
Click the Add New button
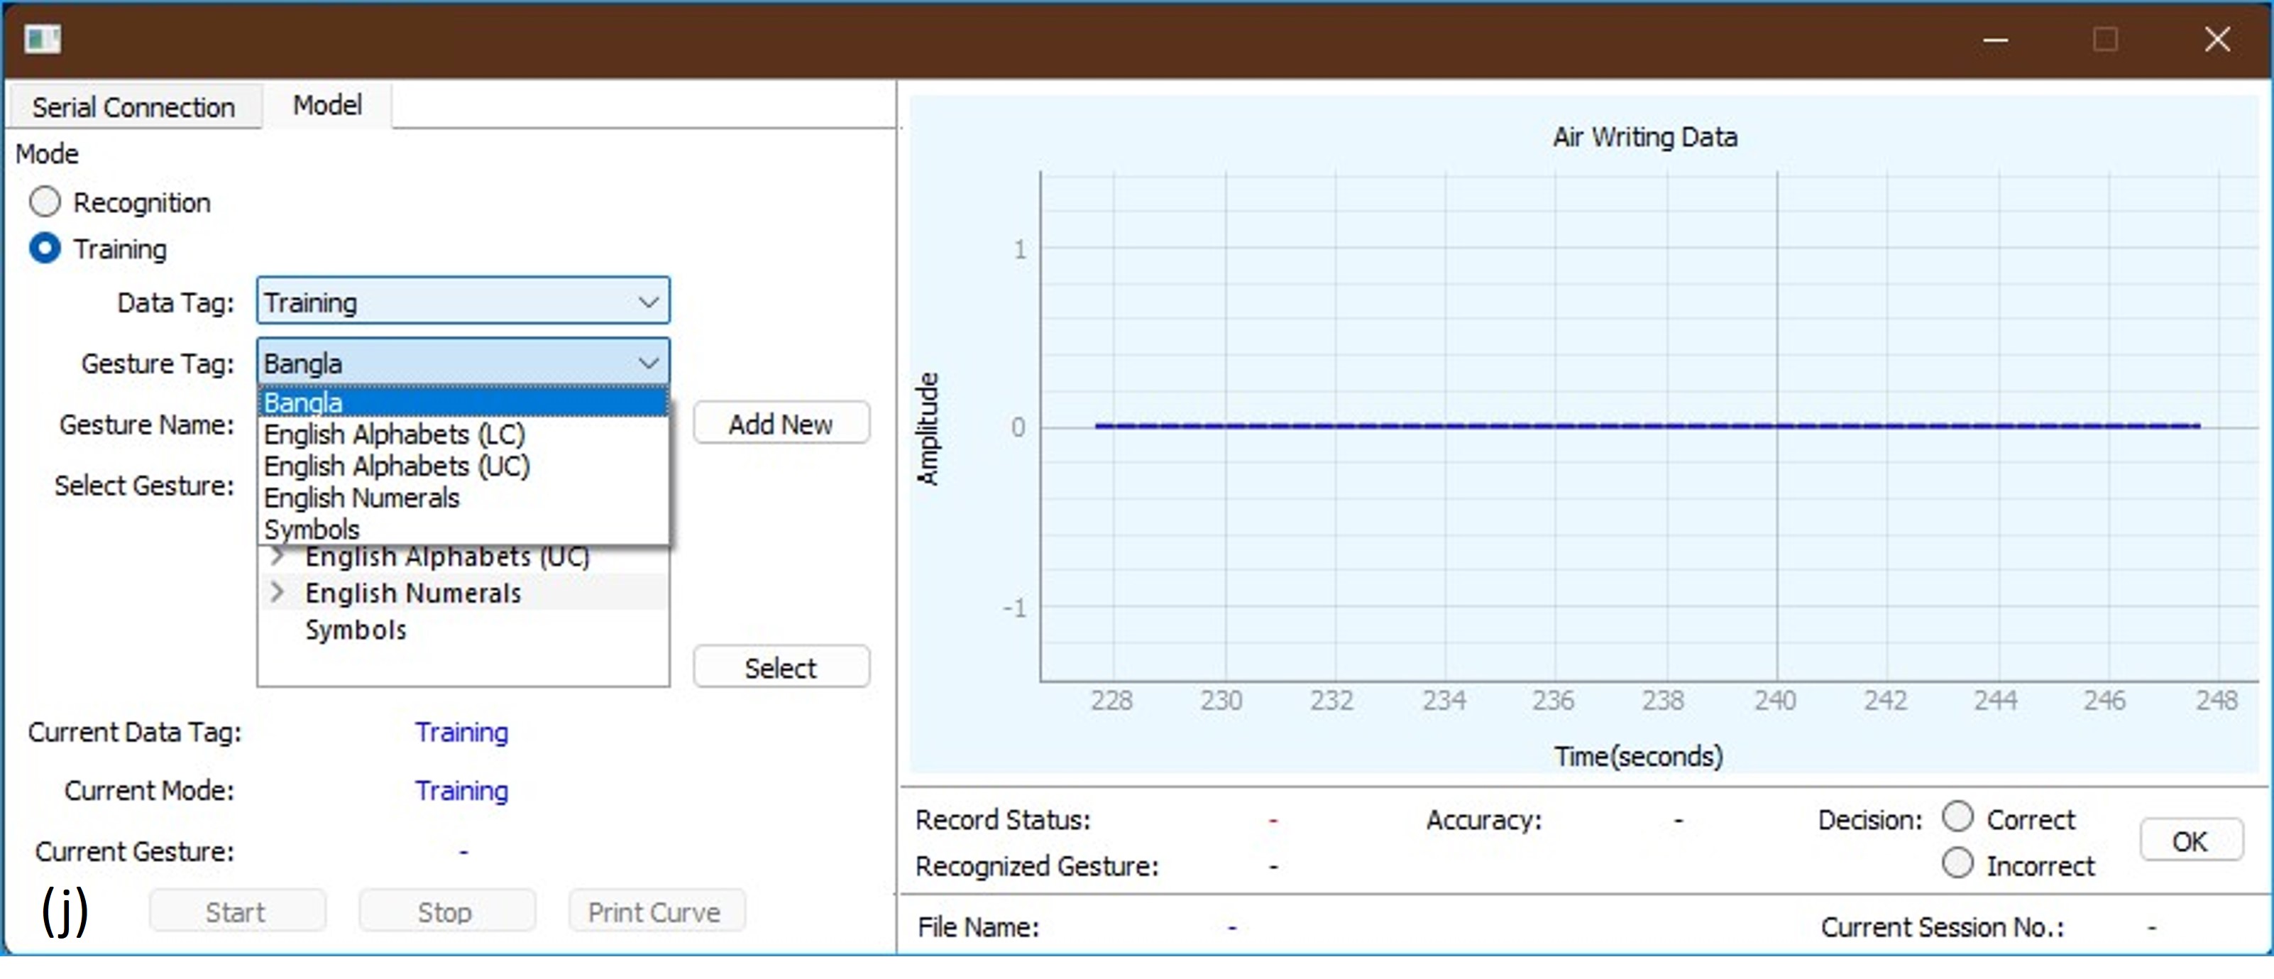pos(781,424)
